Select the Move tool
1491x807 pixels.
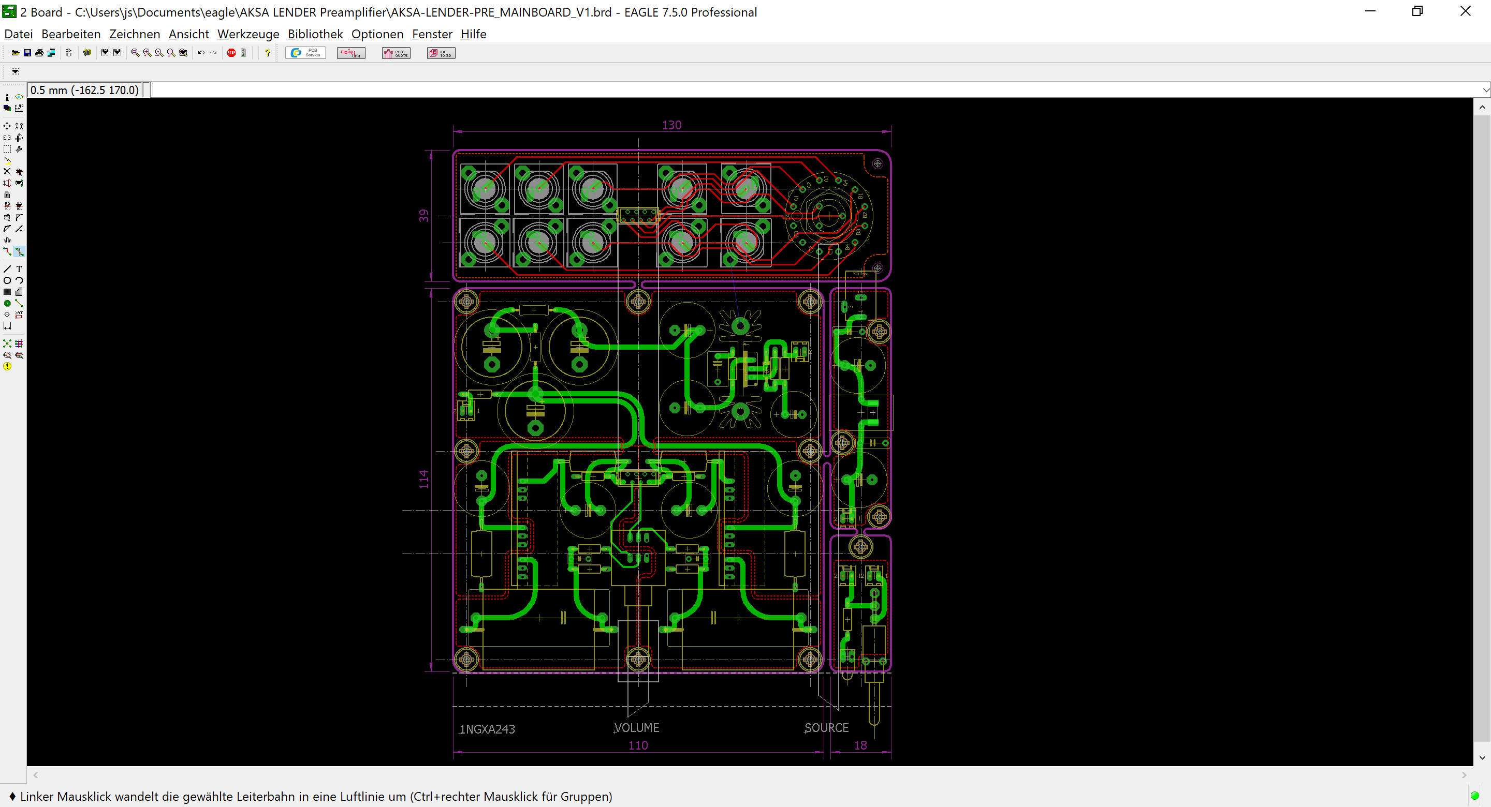pyautogui.click(x=7, y=126)
